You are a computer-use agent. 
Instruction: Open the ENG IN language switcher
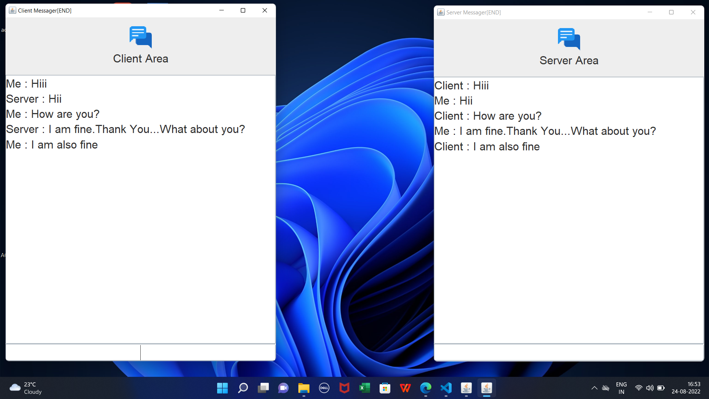click(x=621, y=388)
